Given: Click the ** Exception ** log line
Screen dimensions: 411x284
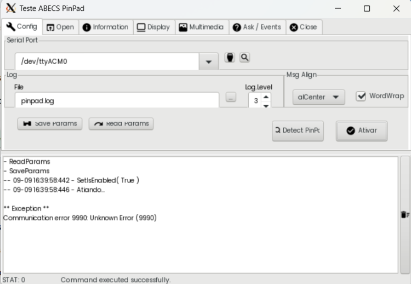Looking at the screenshot, I should click(26, 208).
